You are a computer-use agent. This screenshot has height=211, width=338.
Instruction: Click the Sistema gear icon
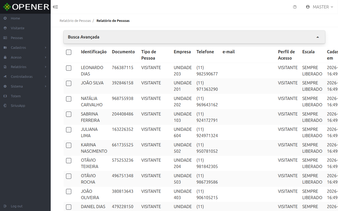[x=5, y=87]
